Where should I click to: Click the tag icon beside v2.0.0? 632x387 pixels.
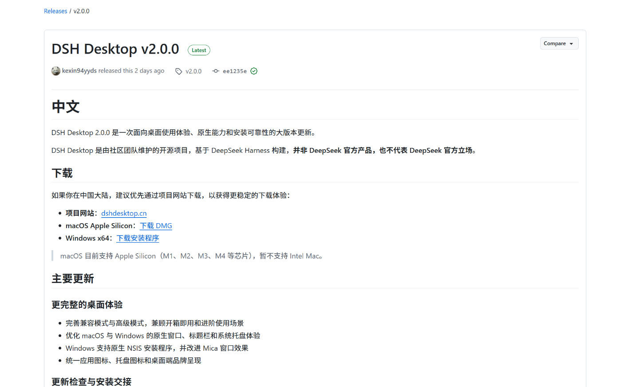[178, 71]
